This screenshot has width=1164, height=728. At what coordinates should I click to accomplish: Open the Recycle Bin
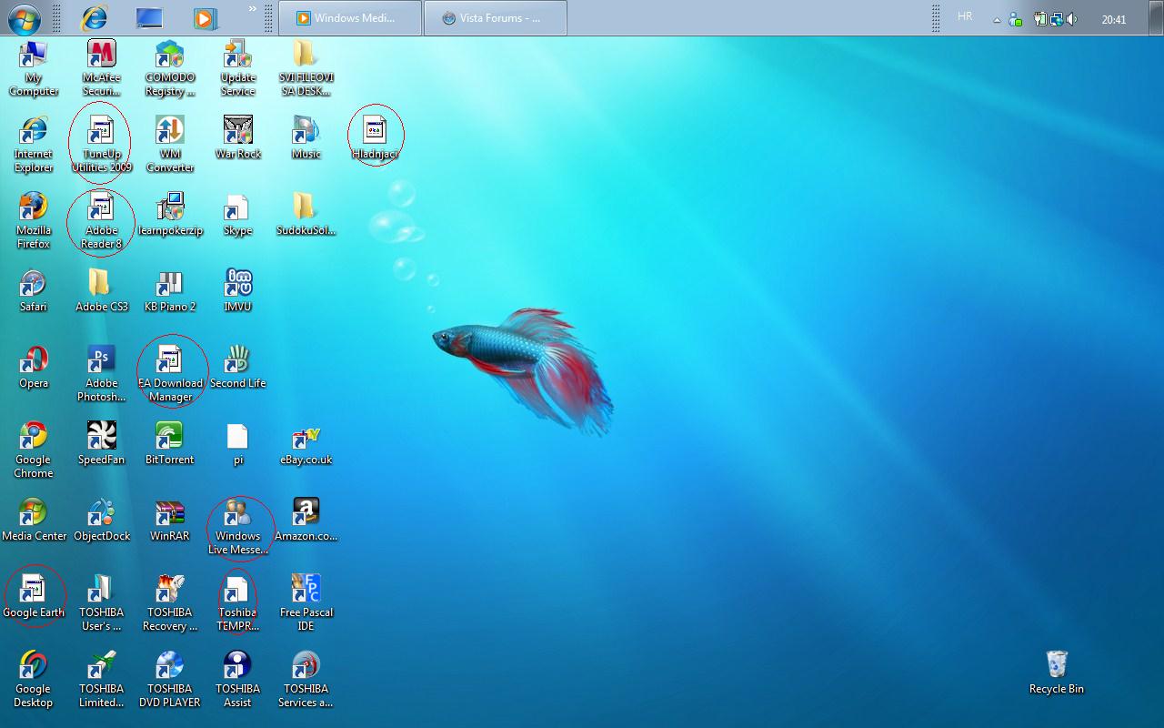point(1056,673)
